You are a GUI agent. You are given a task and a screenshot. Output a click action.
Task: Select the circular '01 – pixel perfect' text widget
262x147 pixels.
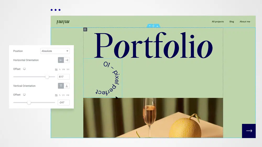coord(103,78)
